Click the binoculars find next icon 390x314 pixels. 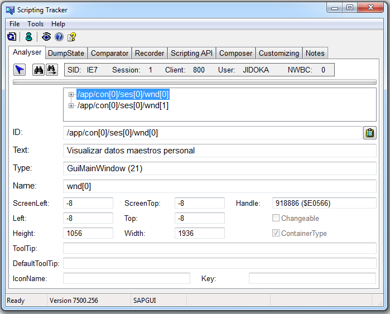pos(52,70)
